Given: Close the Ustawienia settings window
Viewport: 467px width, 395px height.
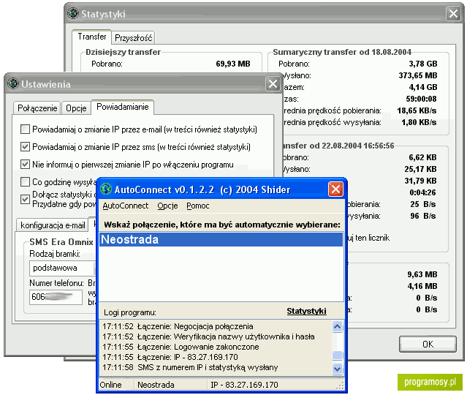Looking at the screenshot, I should coord(271,83).
